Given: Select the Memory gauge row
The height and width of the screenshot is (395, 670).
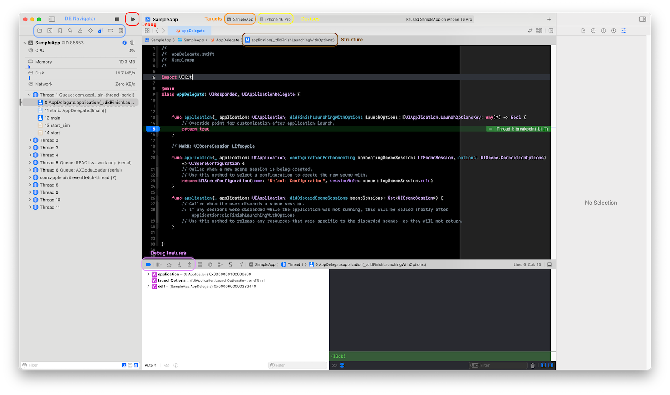Looking at the screenshot, I should coord(81,62).
